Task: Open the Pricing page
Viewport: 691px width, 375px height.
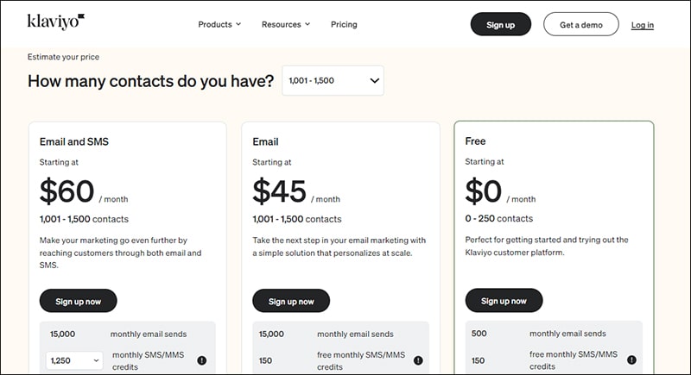Action: tap(344, 25)
